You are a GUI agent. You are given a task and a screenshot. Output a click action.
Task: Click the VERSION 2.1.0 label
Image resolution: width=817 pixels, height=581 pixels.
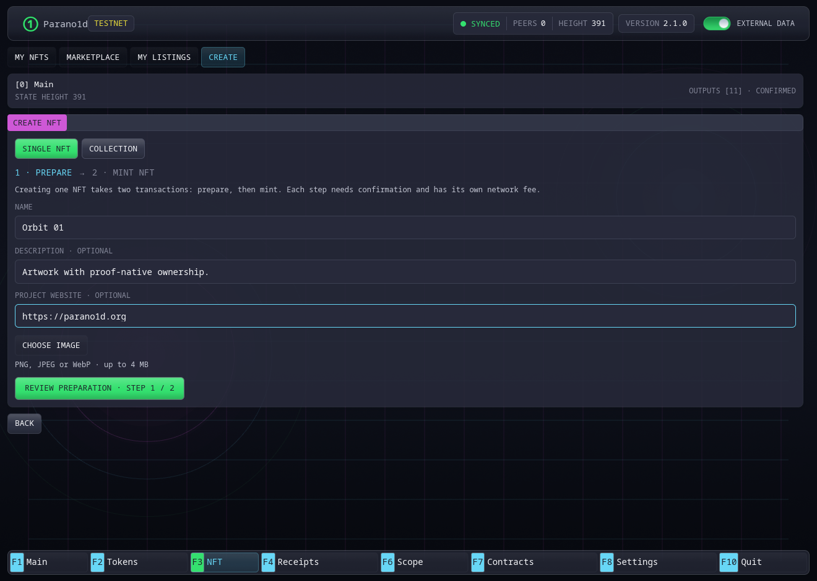[656, 23]
